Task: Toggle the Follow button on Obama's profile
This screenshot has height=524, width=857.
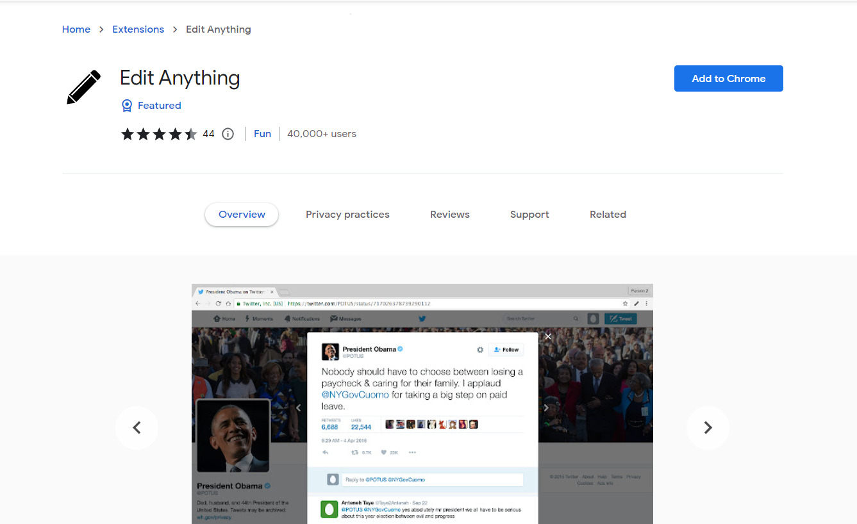Action: pyautogui.click(x=506, y=350)
